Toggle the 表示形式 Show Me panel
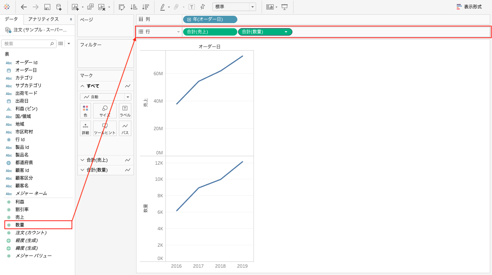Viewport: 492px width, 275px height. (469, 7)
